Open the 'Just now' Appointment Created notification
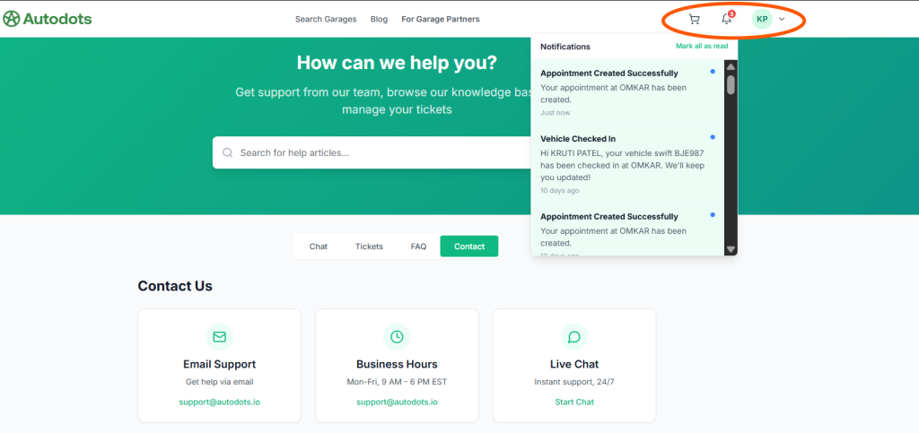 (x=627, y=91)
